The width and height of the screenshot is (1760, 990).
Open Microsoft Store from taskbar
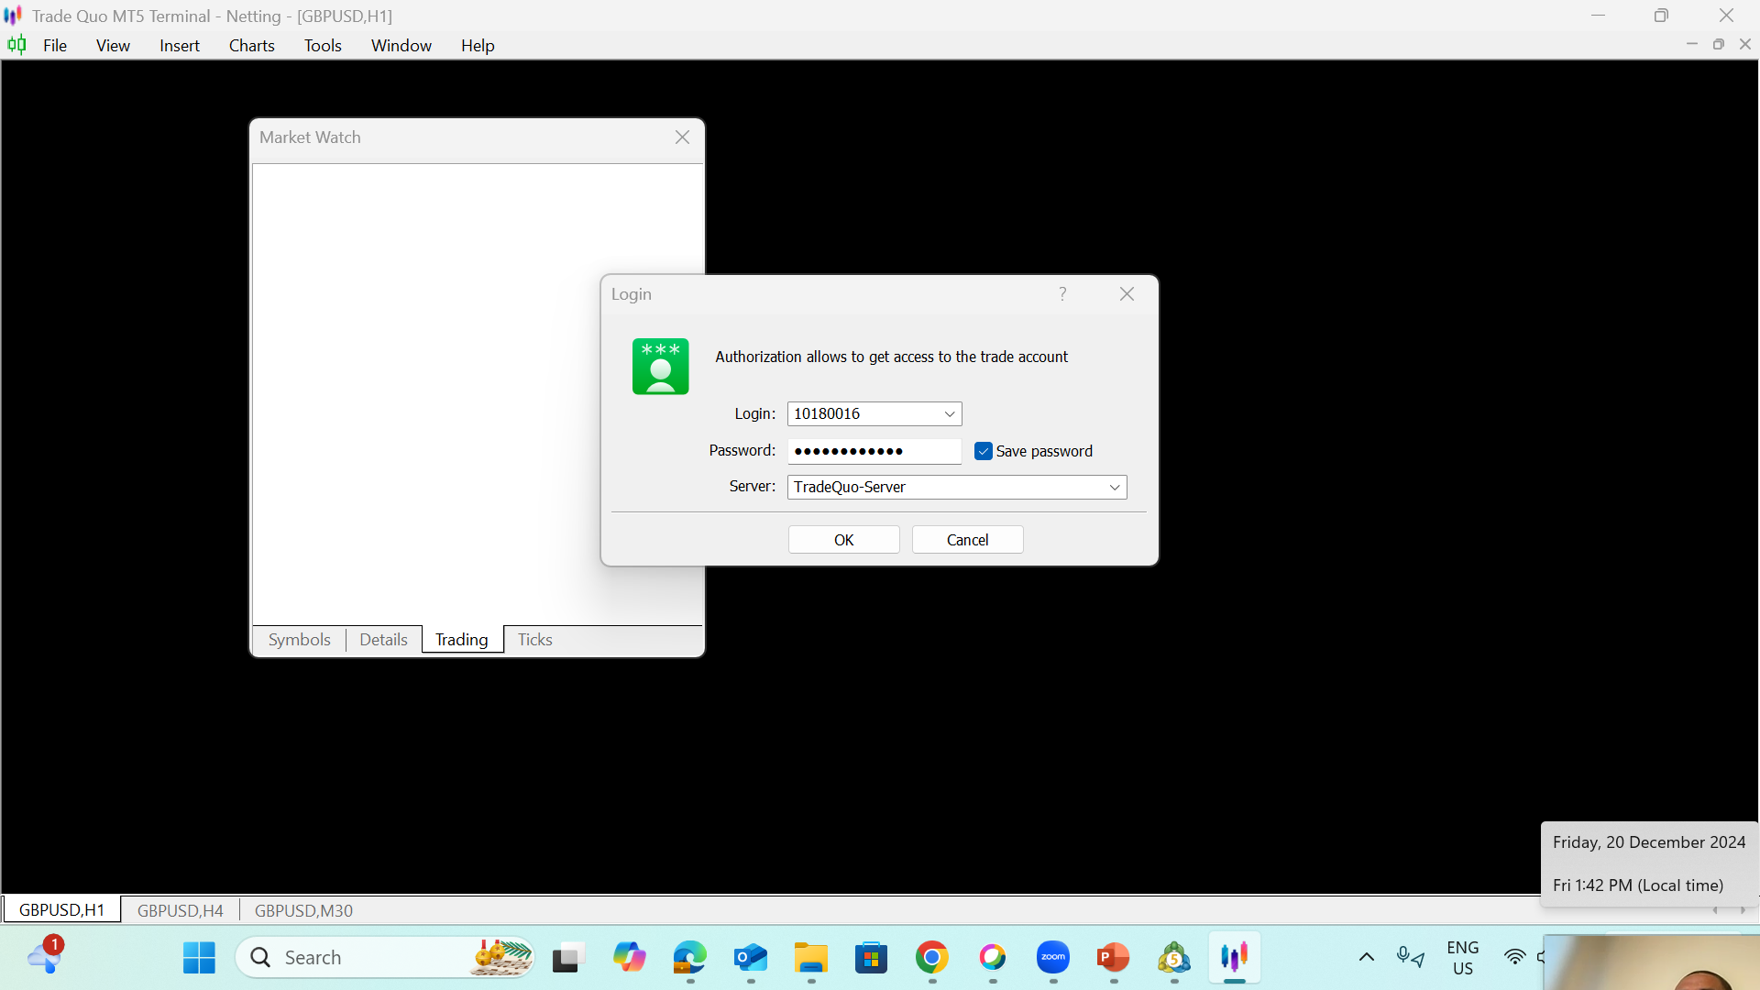click(x=871, y=958)
